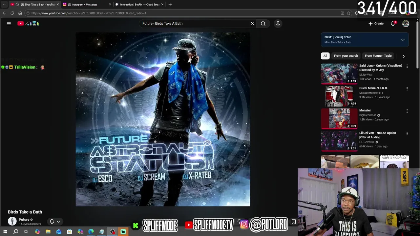420x236 pixels.
Task: Open the Monster video title link
Action: click(365, 110)
